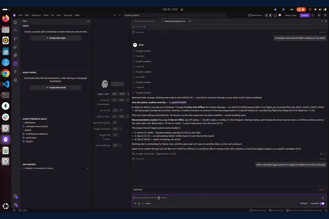Click the crewops-demo command center box
This screenshot has width=329, height=219.
tap(175, 15)
